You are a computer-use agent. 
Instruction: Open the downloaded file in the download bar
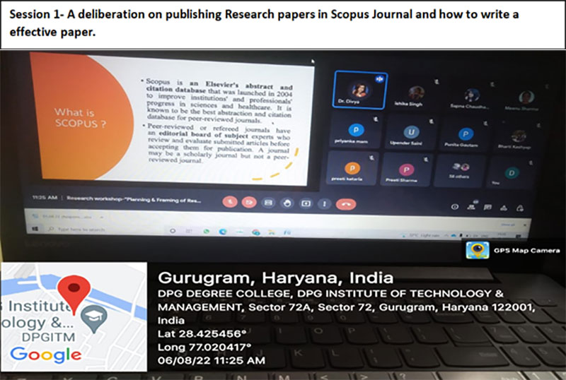tap(63, 217)
